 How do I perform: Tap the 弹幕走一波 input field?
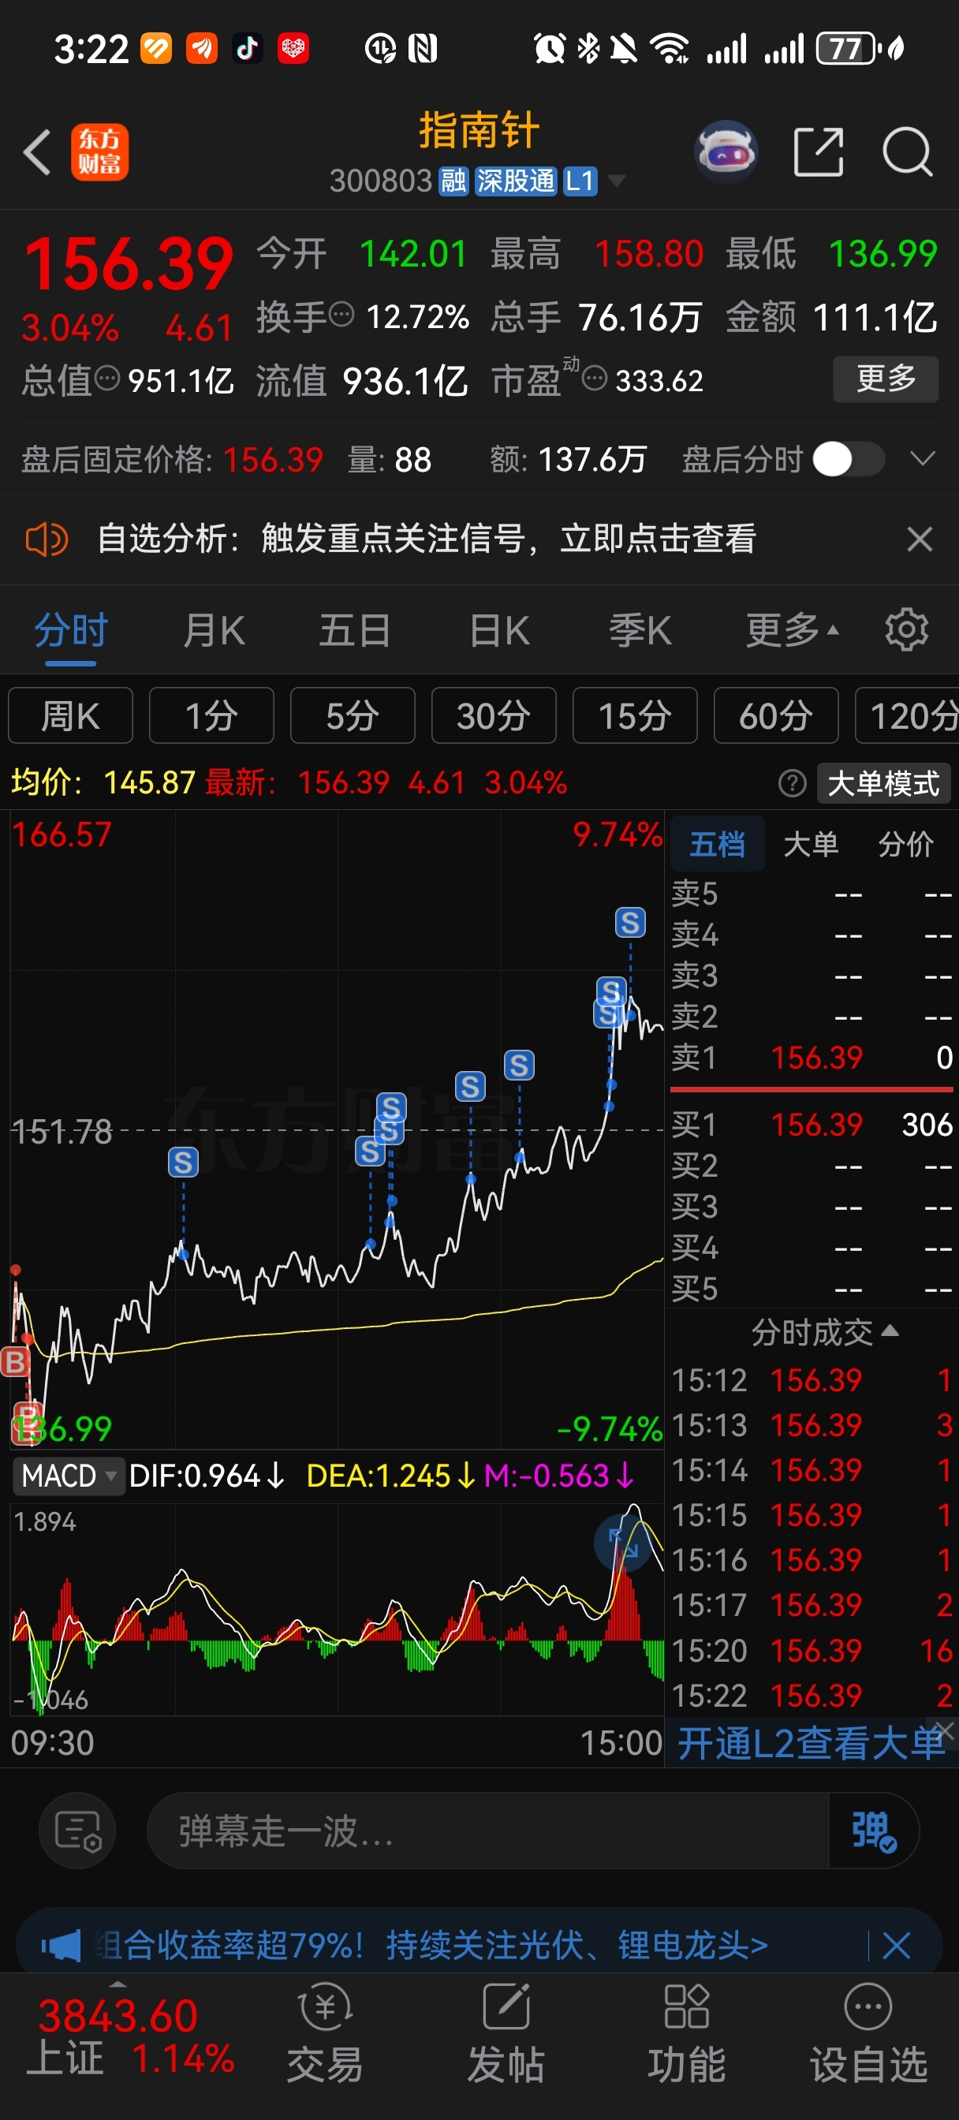point(487,1831)
